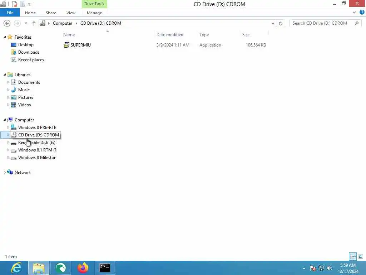Go back with the Back arrow button
The height and width of the screenshot is (275, 366).
coord(7,23)
